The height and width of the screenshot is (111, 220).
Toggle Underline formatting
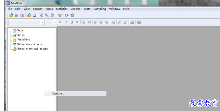tap(72, 22)
